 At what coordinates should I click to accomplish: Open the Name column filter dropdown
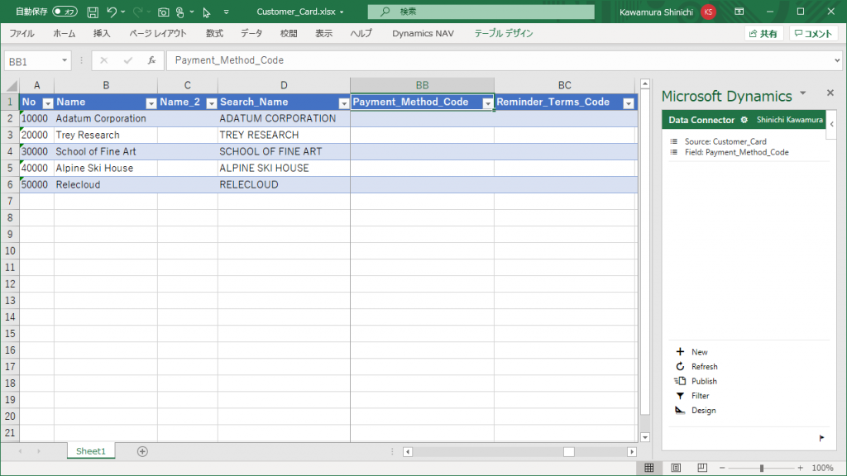click(151, 102)
